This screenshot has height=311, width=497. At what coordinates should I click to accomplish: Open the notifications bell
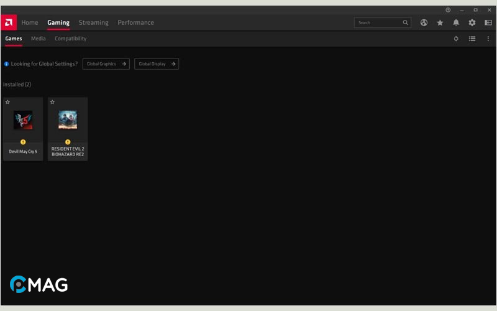(456, 22)
